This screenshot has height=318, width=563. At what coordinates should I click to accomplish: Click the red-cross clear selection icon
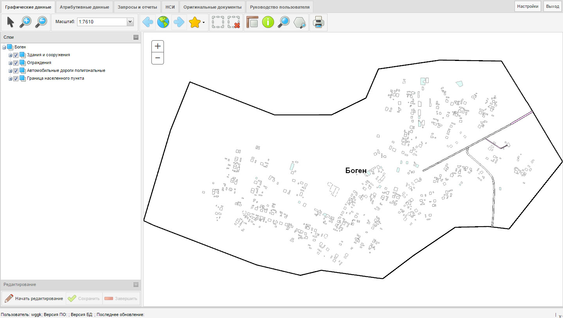click(234, 22)
